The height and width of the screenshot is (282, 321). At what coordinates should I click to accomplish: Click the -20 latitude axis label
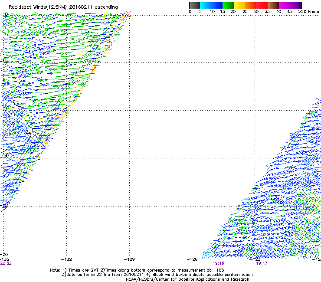click(4, 255)
